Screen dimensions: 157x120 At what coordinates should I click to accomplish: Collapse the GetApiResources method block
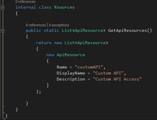click(3, 31)
